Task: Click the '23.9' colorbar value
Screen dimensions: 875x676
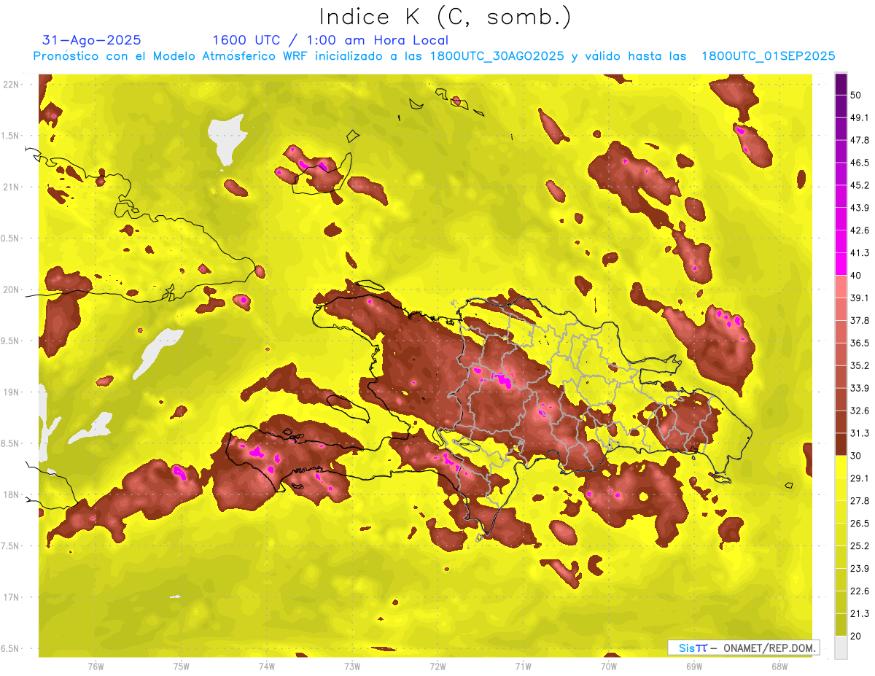Action: point(859,569)
